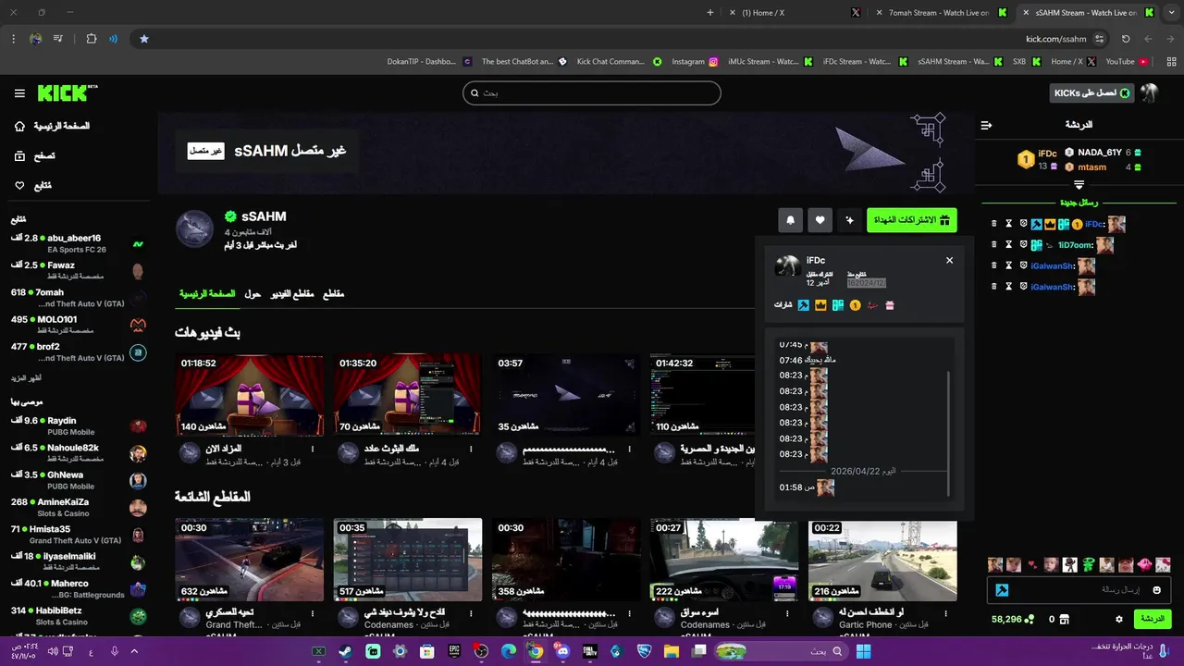Click the gold number-one badge in iFDc card
1184x666 pixels.
(856, 305)
